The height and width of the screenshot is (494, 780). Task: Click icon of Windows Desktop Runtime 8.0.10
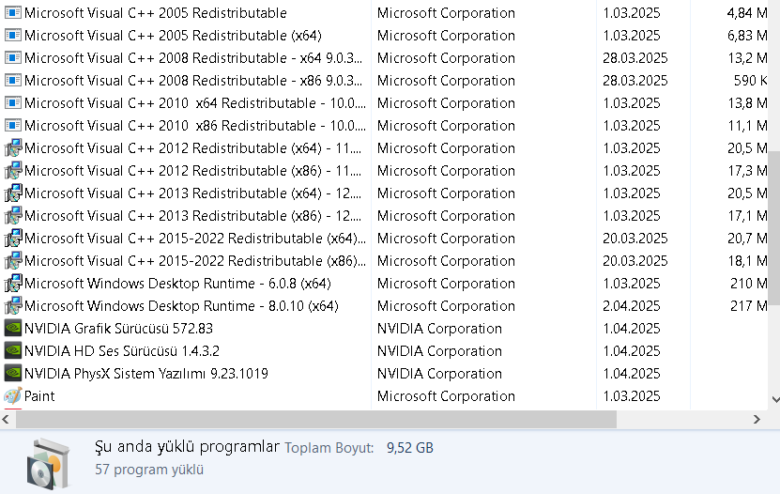tap(13, 306)
